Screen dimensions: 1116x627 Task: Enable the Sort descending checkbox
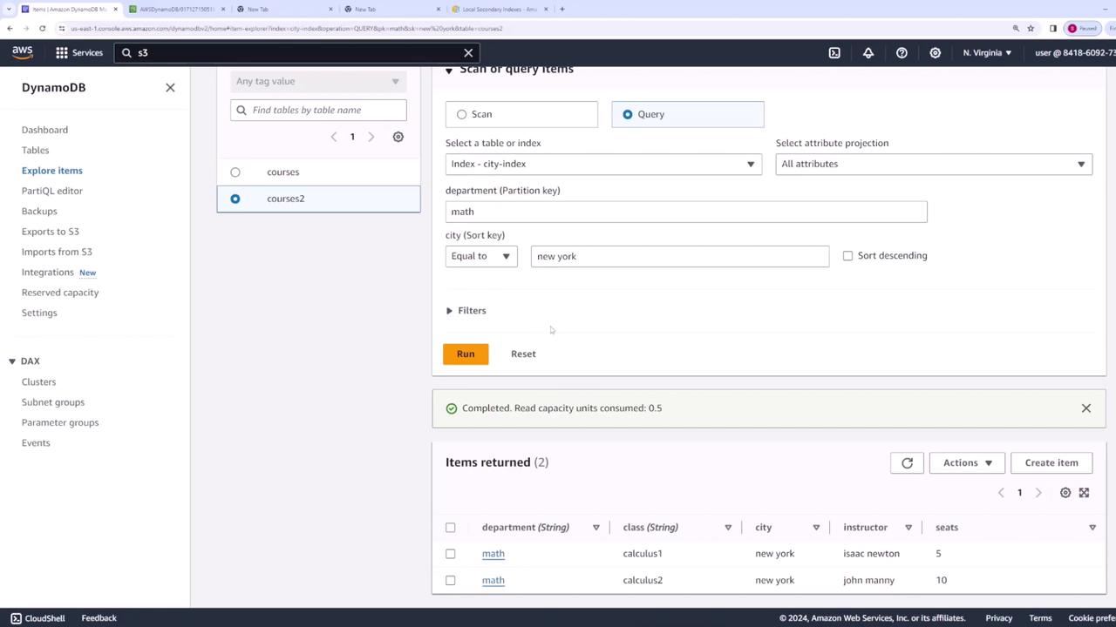tap(847, 256)
